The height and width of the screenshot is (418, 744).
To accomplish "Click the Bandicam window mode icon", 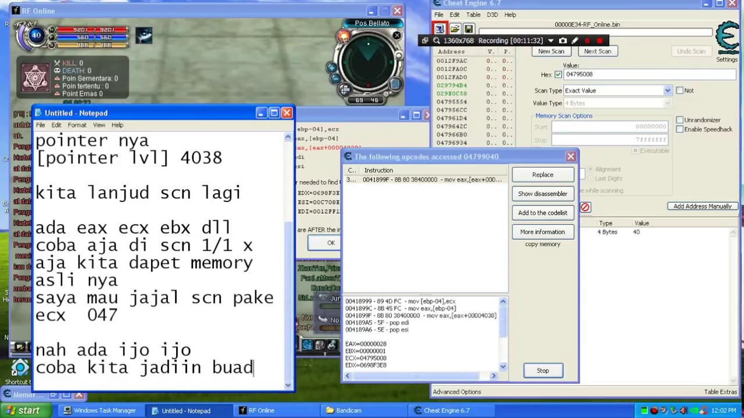I will tap(425, 41).
